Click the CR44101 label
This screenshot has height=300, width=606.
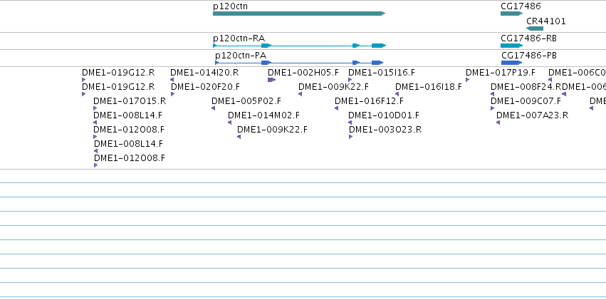pyautogui.click(x=545, y=21)
